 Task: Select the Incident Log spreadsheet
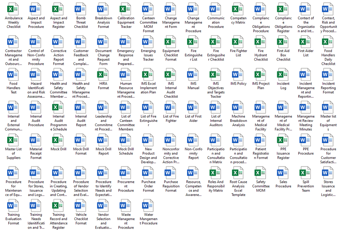pos(283,75)
